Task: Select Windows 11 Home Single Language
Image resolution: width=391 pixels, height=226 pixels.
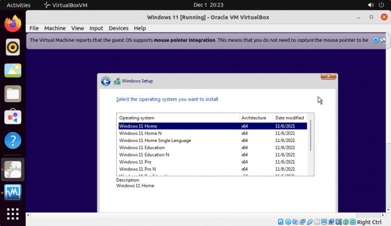Action: tap(213, 140)
